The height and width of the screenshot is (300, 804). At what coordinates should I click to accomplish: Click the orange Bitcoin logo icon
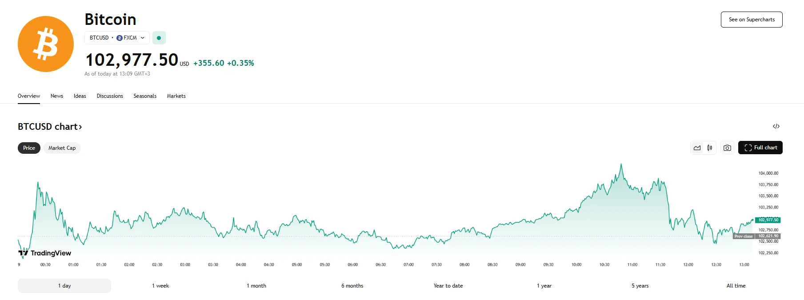click(45, 44)
